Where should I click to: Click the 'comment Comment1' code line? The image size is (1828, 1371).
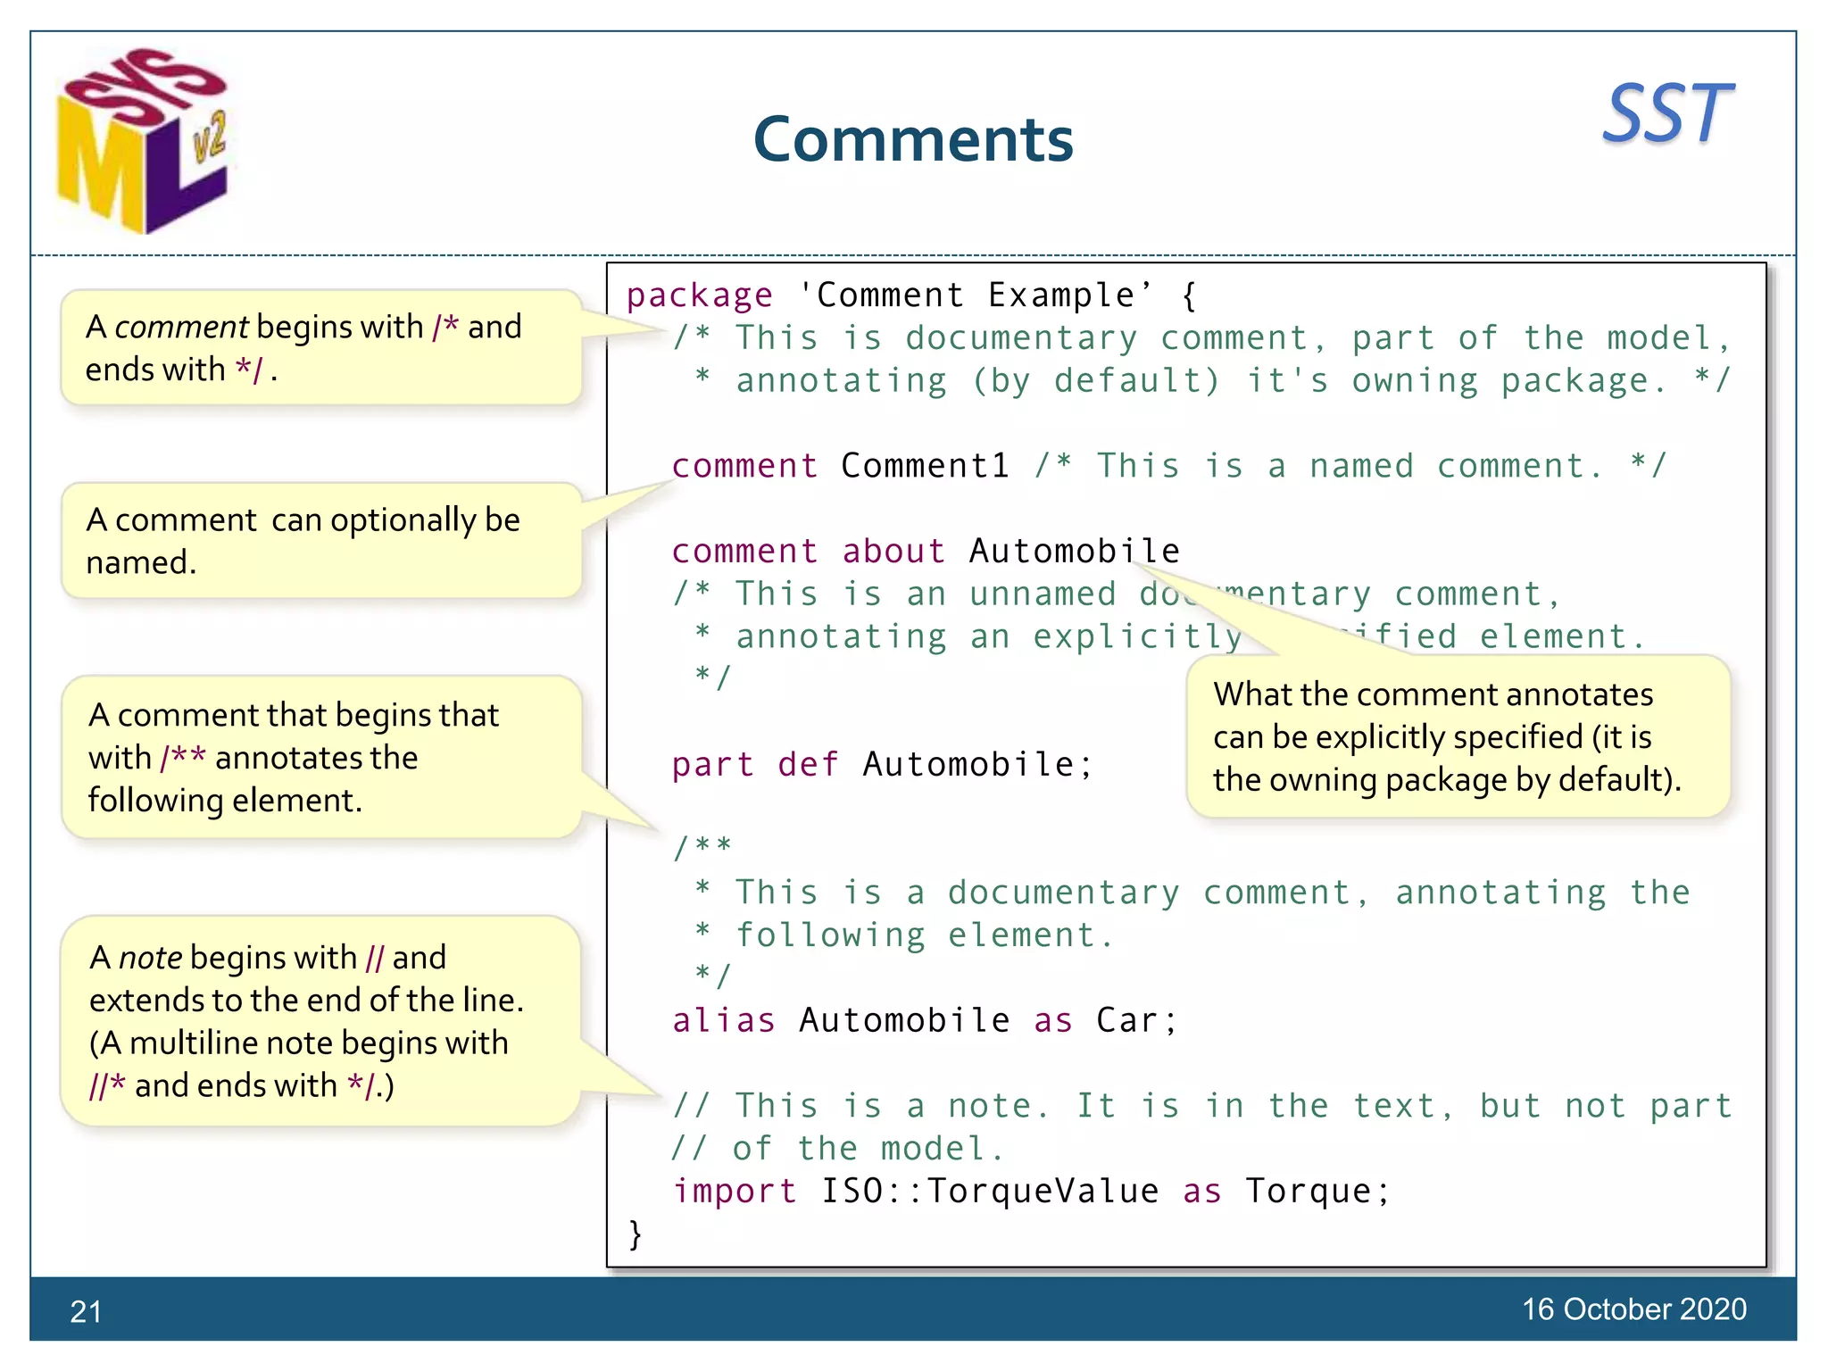point(1167,466)
